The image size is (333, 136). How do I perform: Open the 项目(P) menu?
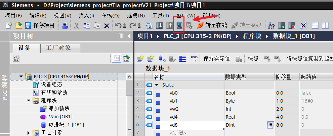coord(13,16)
